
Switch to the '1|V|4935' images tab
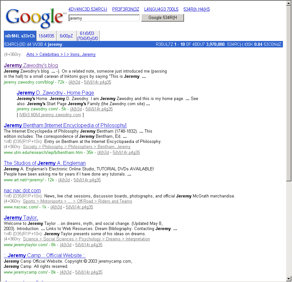click(46, 36)
